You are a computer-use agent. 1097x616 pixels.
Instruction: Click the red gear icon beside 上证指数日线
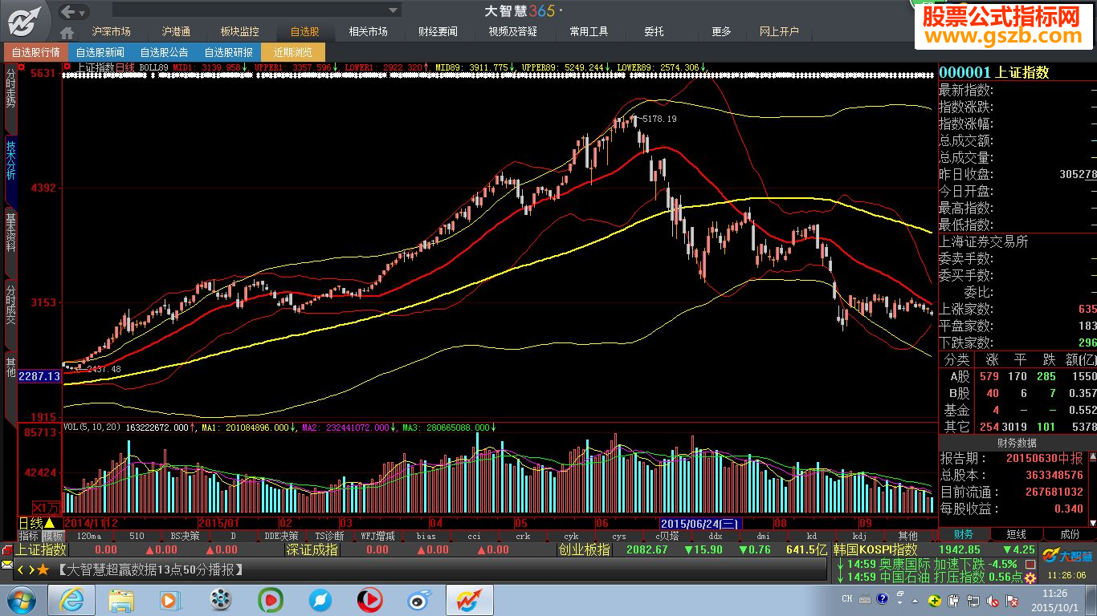(x=67, y=67)
